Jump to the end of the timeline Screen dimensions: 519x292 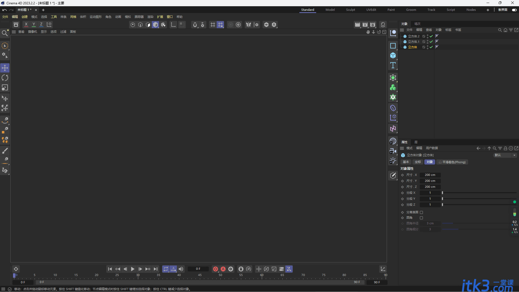coord(156,269)
